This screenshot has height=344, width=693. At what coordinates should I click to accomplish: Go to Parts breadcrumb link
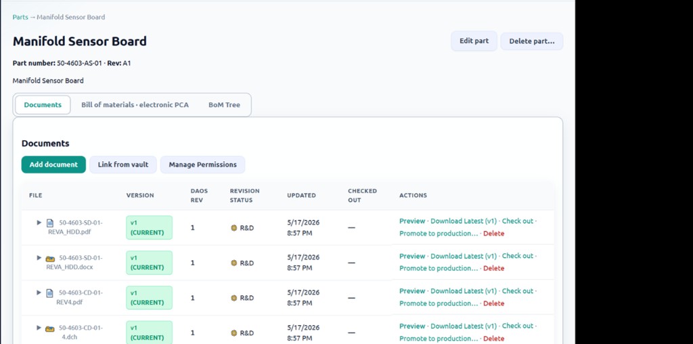(20, 17)
